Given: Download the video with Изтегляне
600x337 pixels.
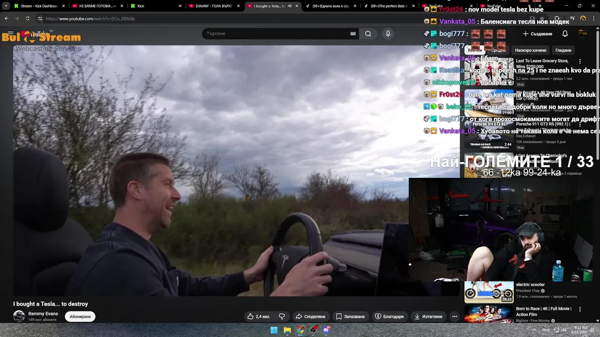Looking at the screenshot, I should click(x=428, y=316).
